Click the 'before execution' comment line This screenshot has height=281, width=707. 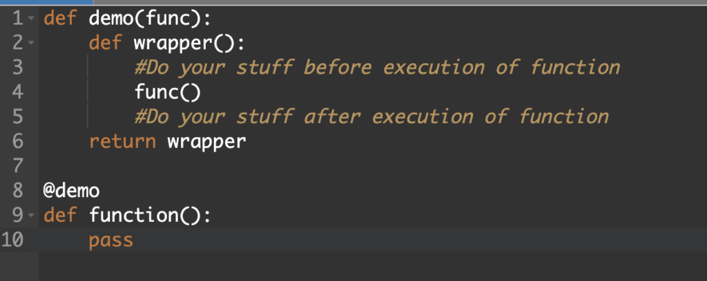pyautogui.click(x=377, y=67)
